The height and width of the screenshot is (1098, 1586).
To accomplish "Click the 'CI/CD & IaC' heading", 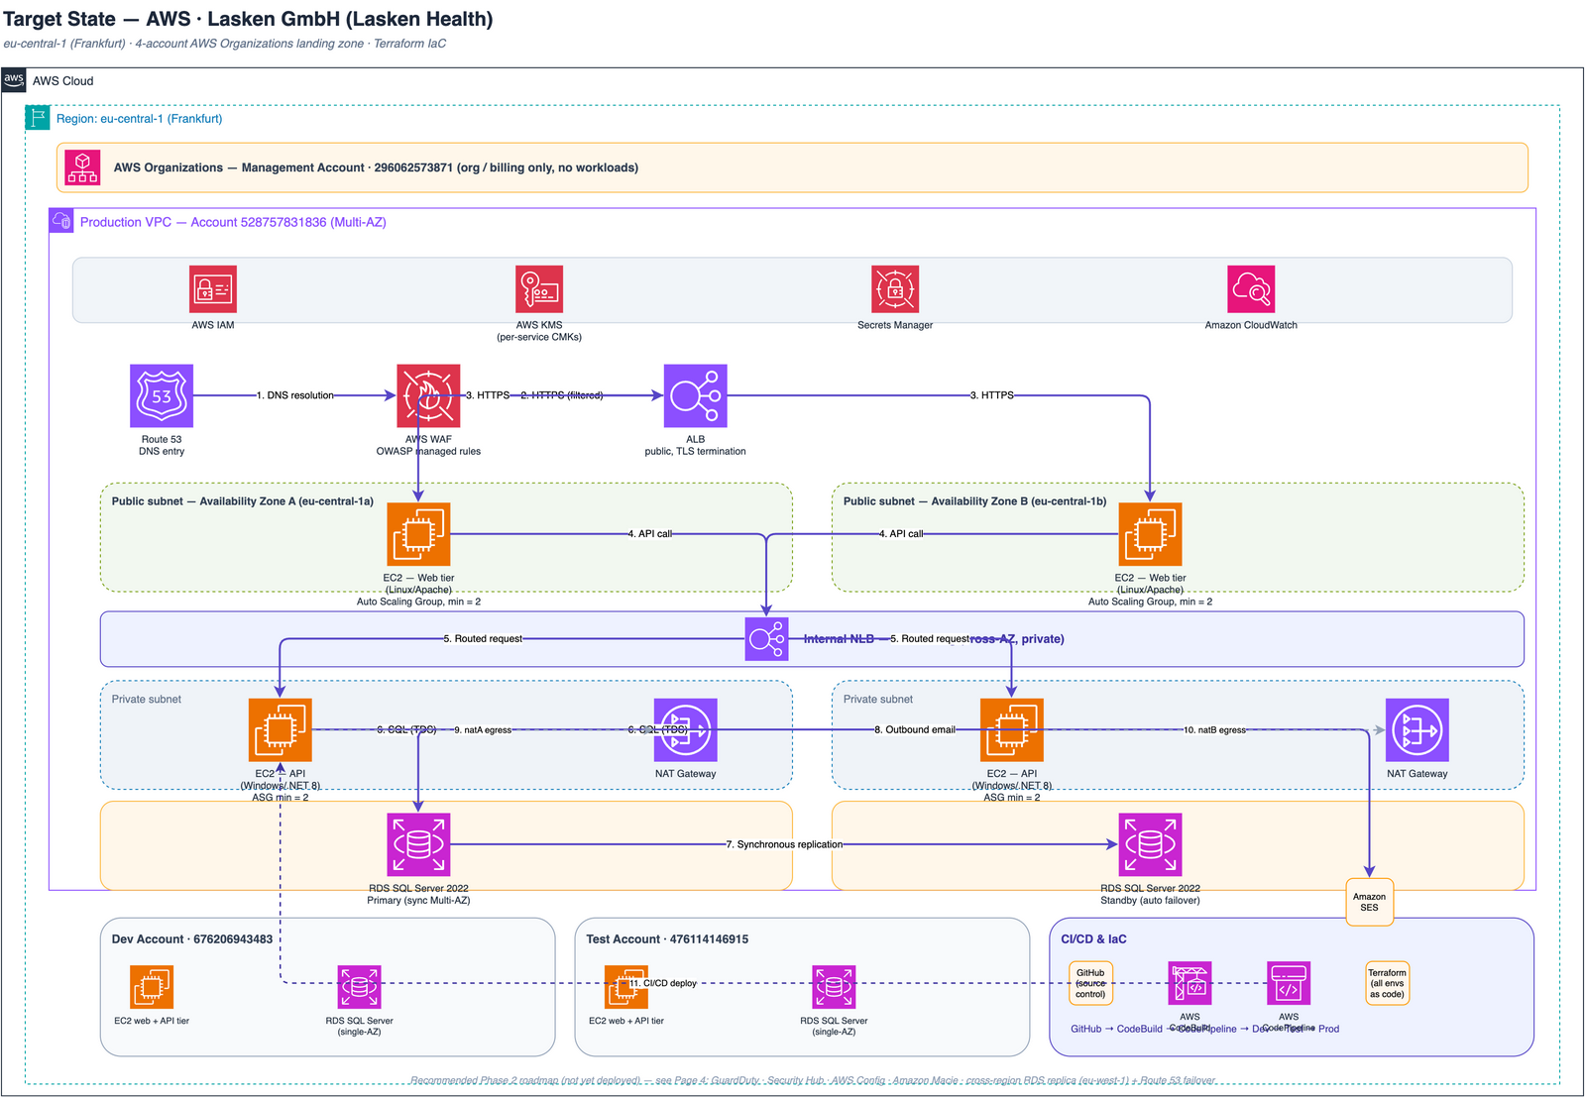I will click(x=1093, y=939).
